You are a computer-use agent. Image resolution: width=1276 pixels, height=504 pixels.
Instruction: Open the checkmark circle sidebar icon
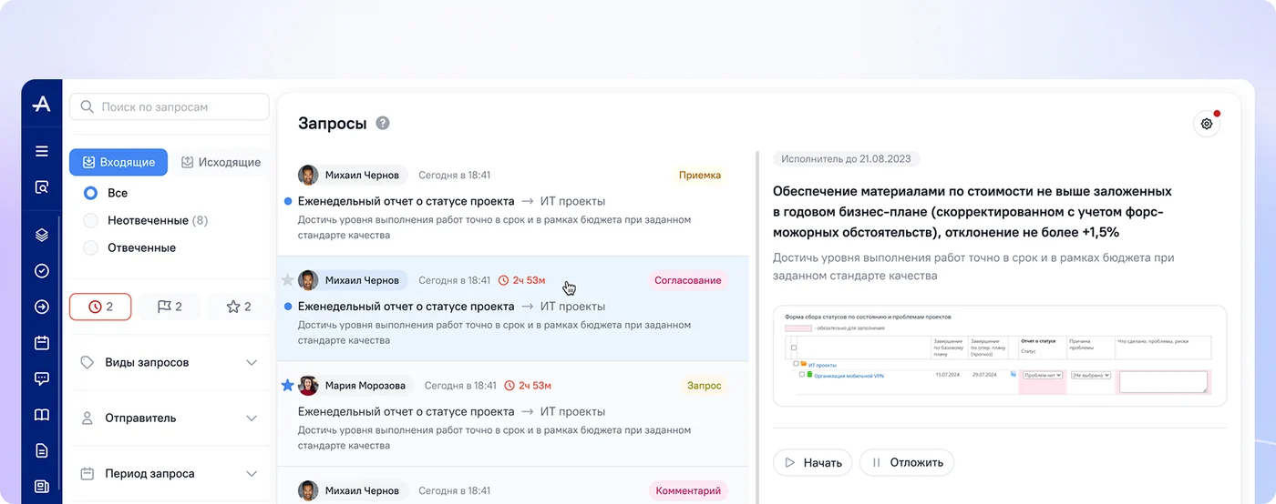coord(41,270)
